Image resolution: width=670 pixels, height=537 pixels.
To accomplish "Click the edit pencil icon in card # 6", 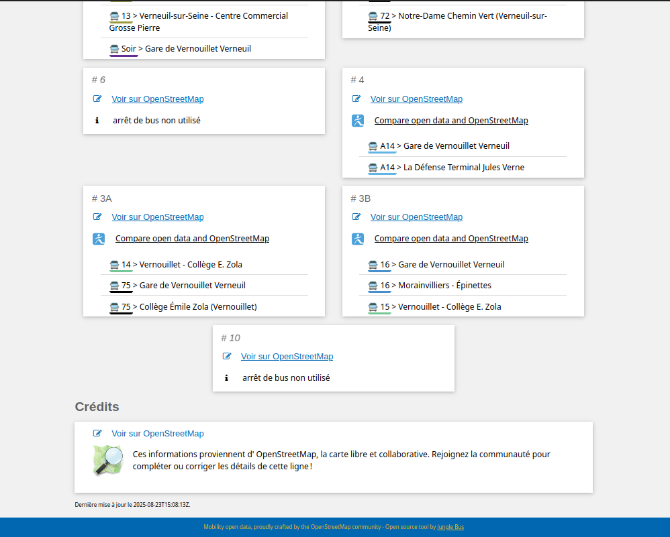I will [97, 99].
